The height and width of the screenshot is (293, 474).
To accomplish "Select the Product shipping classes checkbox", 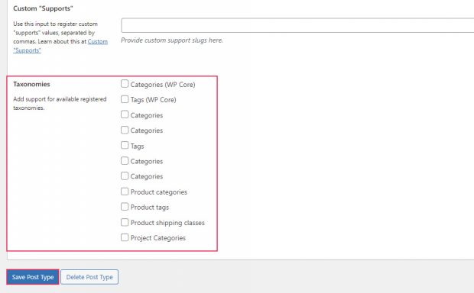I will pyautogui.click(x=125, y=222).
